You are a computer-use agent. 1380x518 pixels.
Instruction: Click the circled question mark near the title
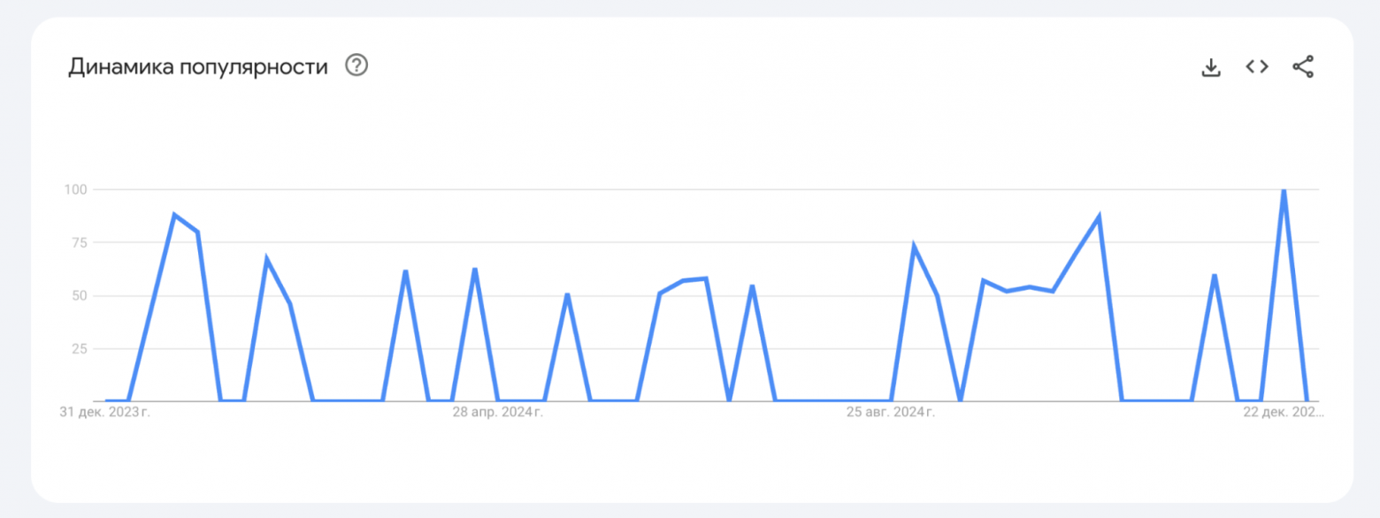[x=356, y=65]
